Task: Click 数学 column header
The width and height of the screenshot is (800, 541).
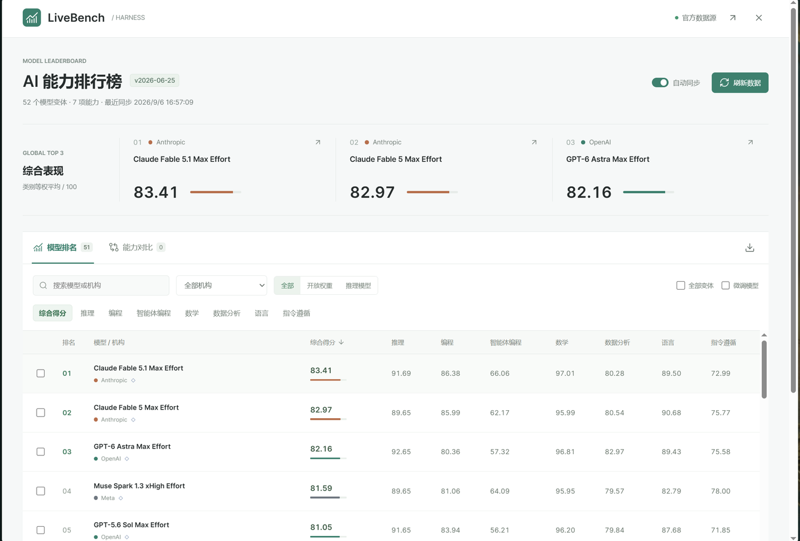Action: pyautogui.click(x=562, y=343)
